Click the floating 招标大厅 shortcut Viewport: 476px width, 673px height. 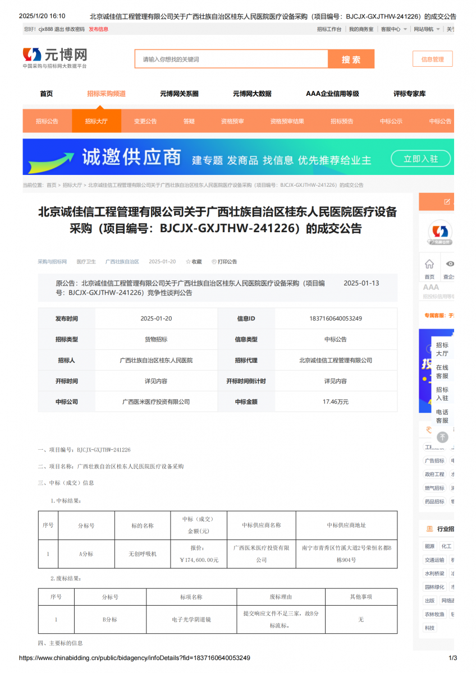(442, 349)
